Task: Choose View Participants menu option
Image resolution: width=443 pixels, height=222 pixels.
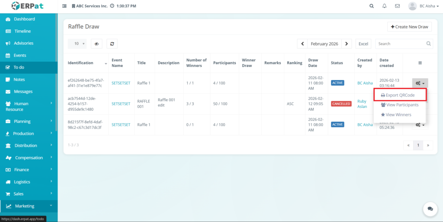Action: click(400, 105)
